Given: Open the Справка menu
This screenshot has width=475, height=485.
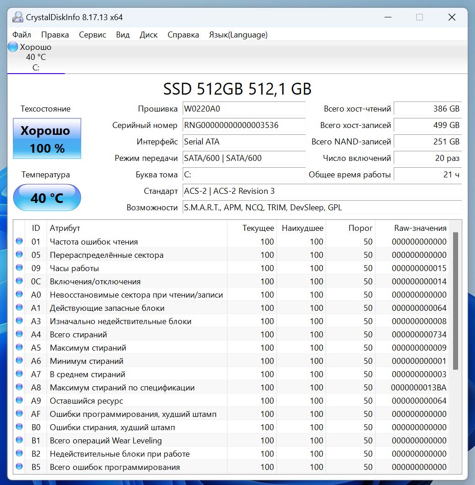Looking at the screenshot, I should 183,35.
